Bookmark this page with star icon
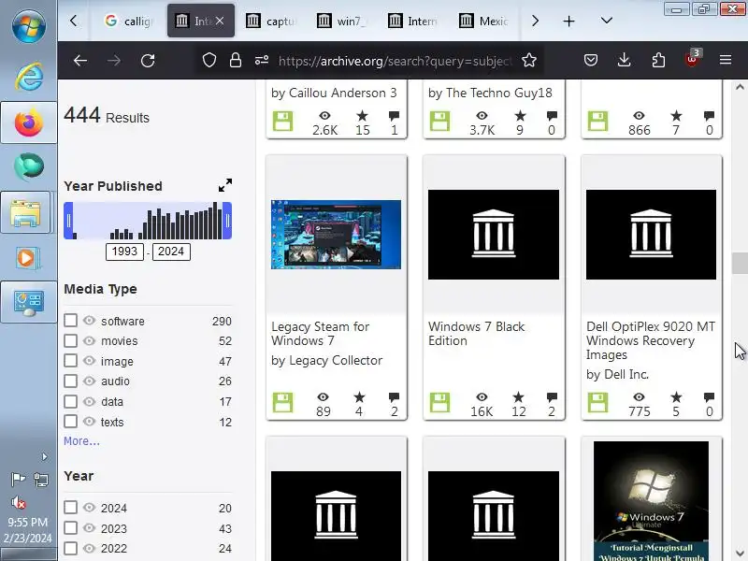This screenshot has height=561, width=748. click(x=529, y=60)
